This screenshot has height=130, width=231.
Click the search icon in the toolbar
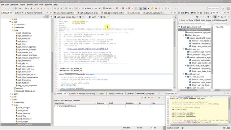pyautogui.click(x=31, y=9)
